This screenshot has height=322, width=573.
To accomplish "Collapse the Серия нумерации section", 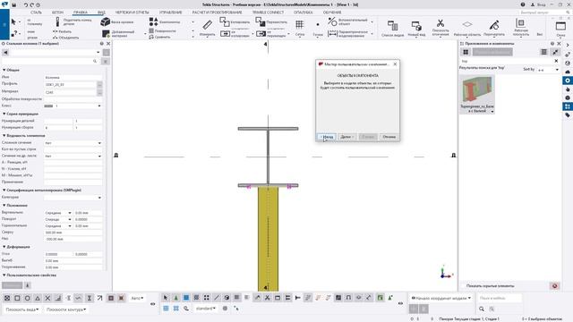I will pyautogui.click(x=4, y=114).
